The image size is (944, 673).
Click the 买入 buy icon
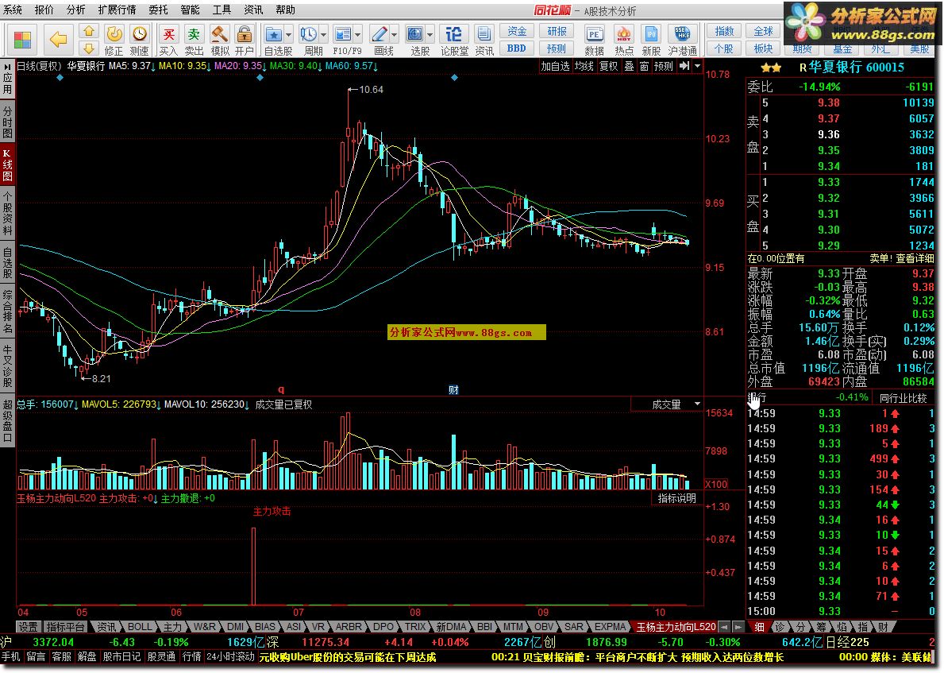pyautogui.click(x=168, y=41)
